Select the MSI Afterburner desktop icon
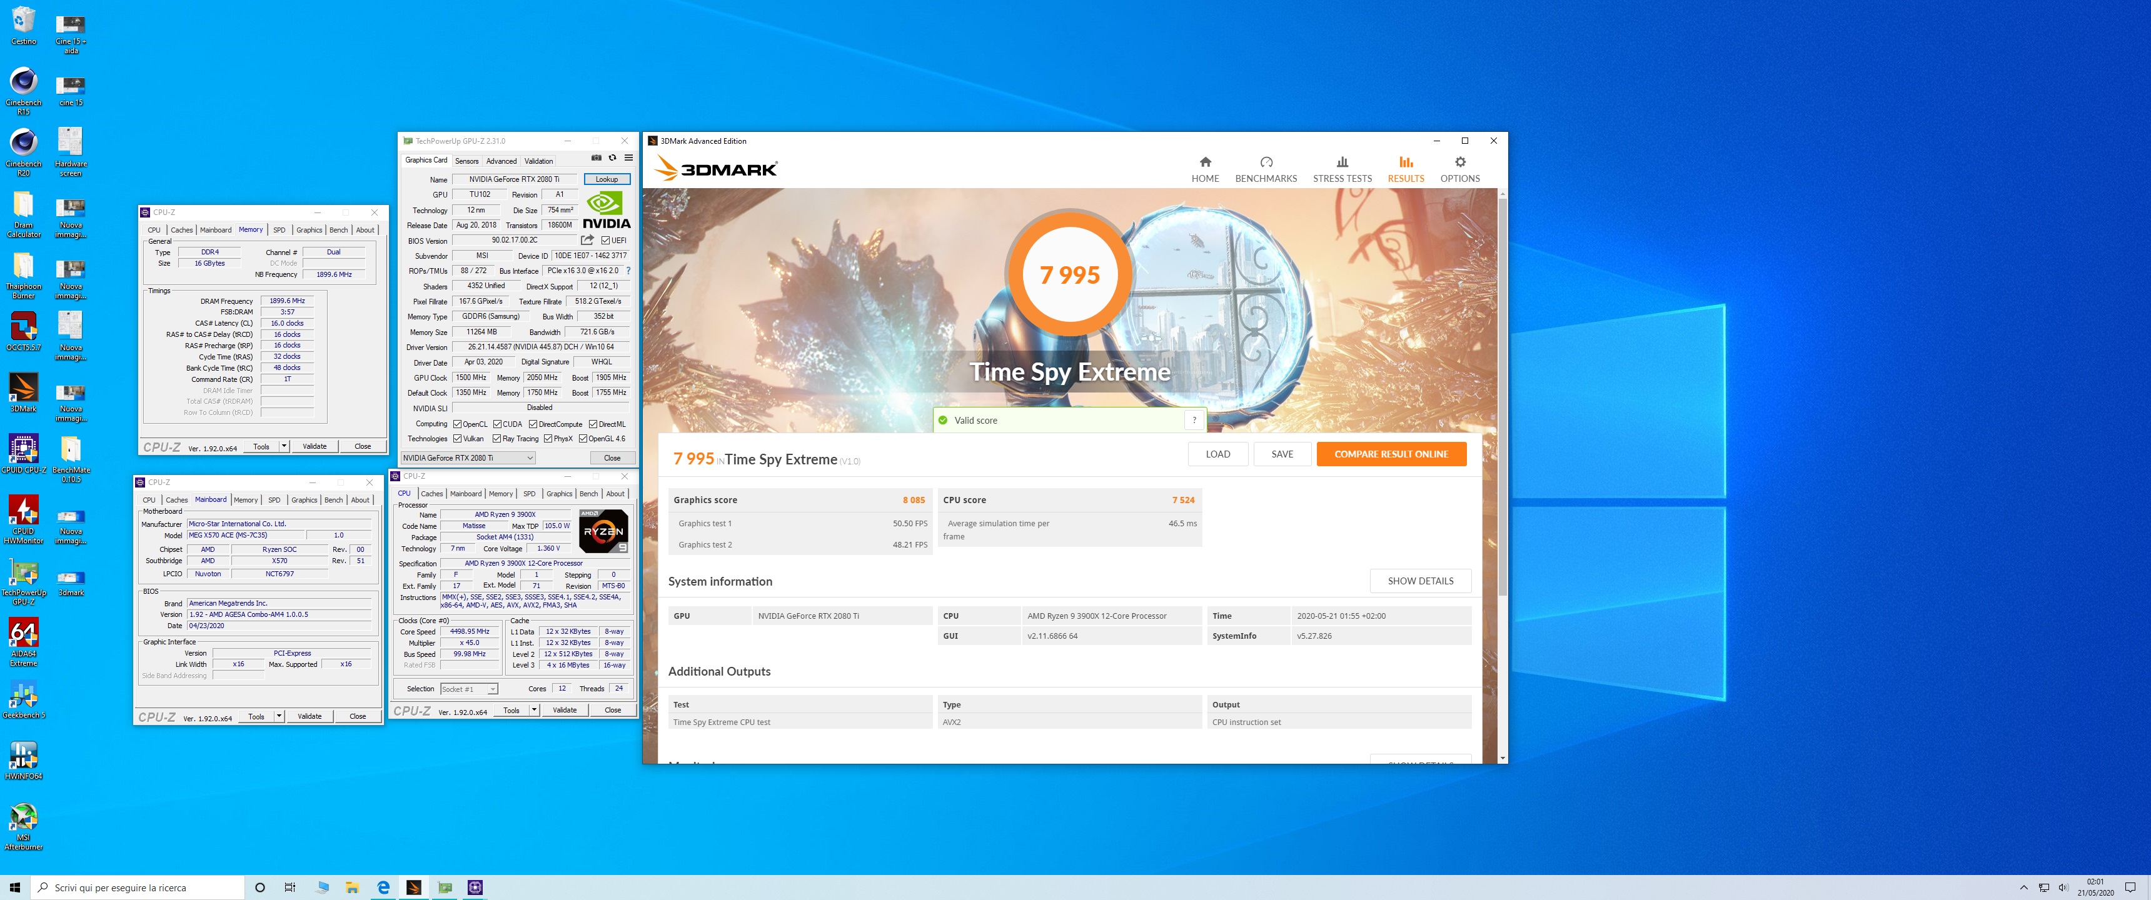Viewport: 2151px width, 900px height. point(23,826)
